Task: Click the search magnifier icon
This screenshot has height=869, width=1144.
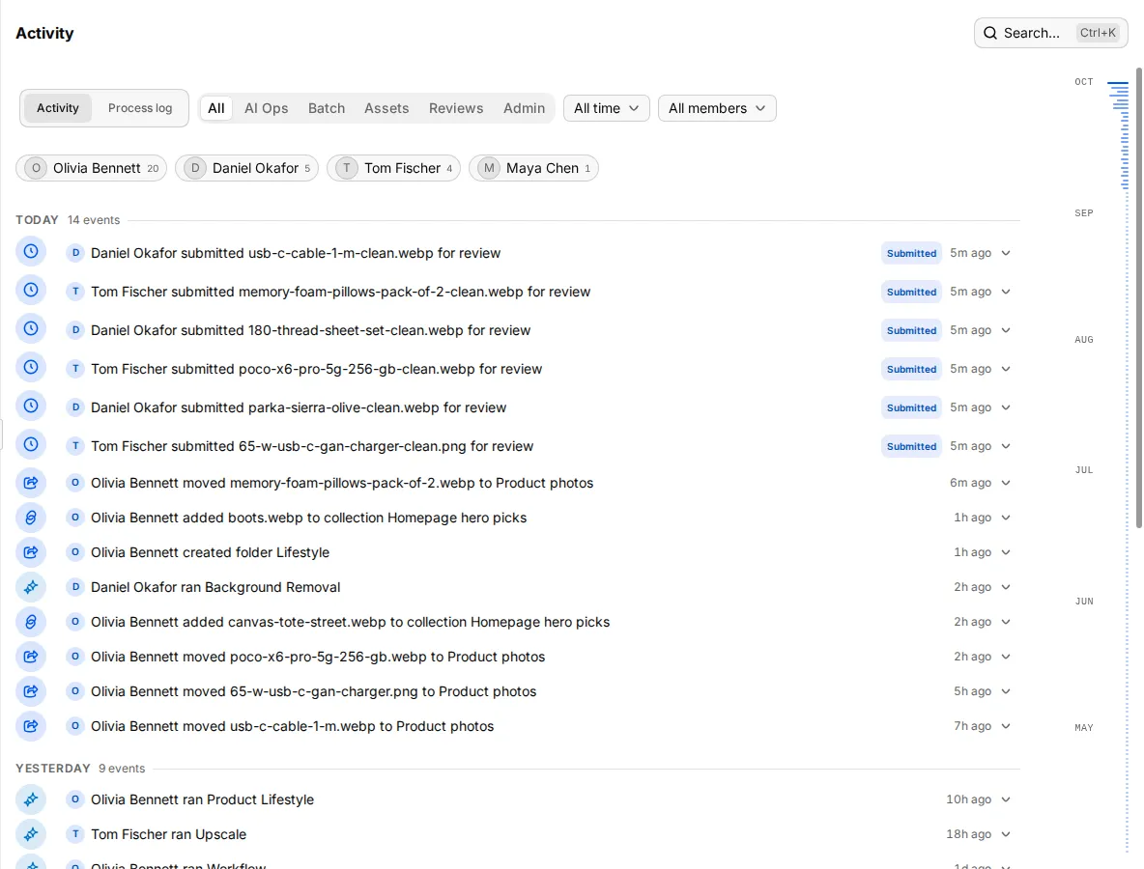Action: tap(990, 33)
